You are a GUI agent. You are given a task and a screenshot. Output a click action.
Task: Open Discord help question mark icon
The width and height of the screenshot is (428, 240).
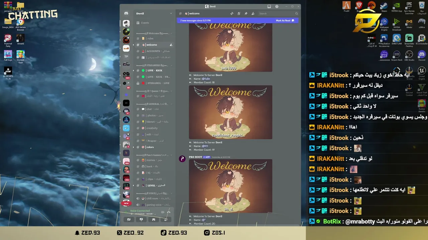tap(277, 6)
